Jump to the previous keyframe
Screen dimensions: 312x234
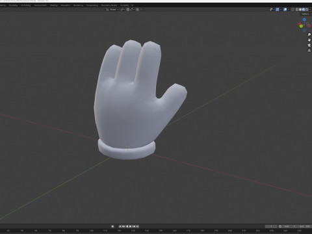[x=123, y=226]
